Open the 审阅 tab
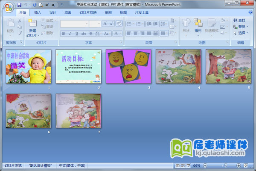This screenshot has height=171, width=256. [x=108, y=12]
